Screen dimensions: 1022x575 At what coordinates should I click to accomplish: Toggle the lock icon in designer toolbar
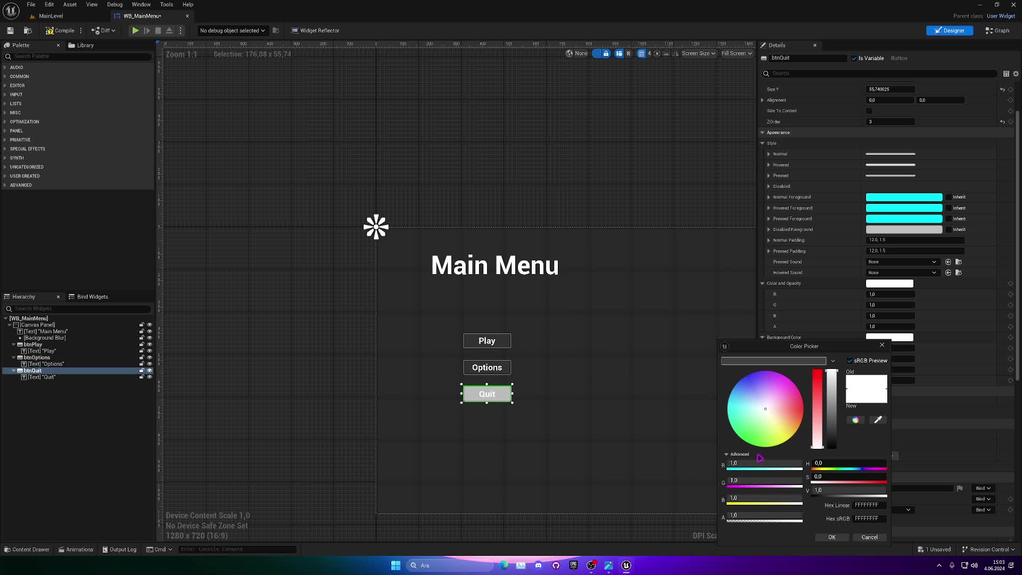point(606,53)
